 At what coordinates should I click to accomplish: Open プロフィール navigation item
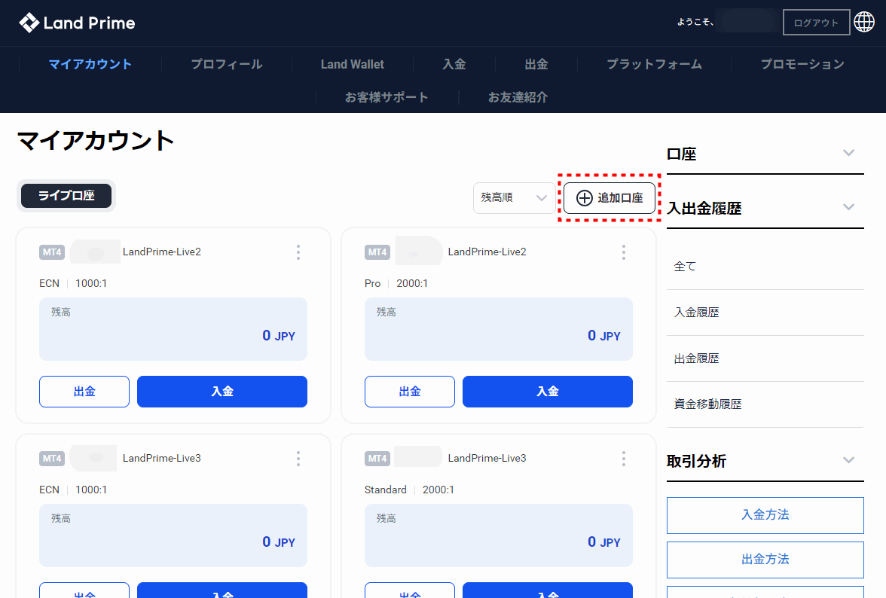click(x=227, y=64)
